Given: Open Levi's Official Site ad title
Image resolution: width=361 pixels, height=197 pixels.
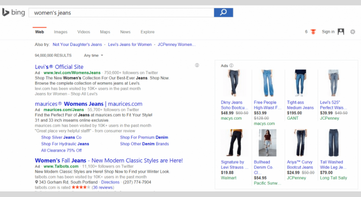Looking at the screenshot, I should coord(59,67).
